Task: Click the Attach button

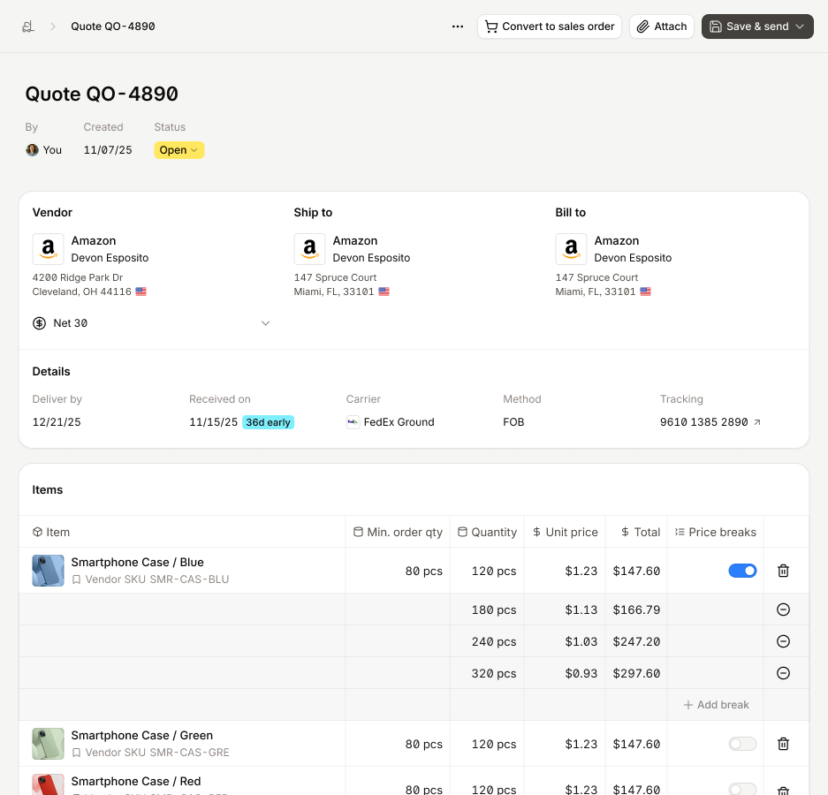Action: tap(661, 26)
